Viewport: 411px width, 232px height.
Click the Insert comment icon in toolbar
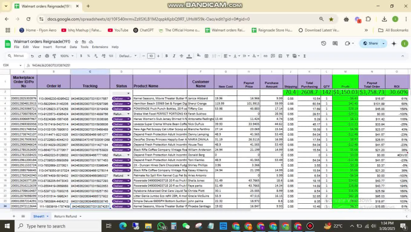273,56
